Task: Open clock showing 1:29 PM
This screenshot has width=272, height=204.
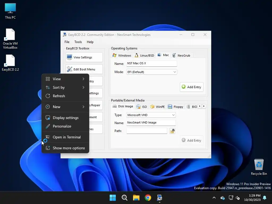Action: pos(252,198)
